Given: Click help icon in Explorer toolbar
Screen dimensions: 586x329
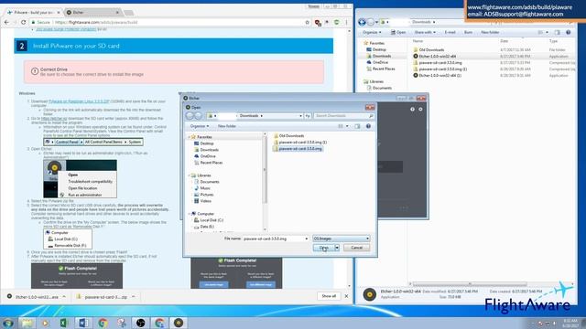Looking at the screenshot, I should (568, 33).
